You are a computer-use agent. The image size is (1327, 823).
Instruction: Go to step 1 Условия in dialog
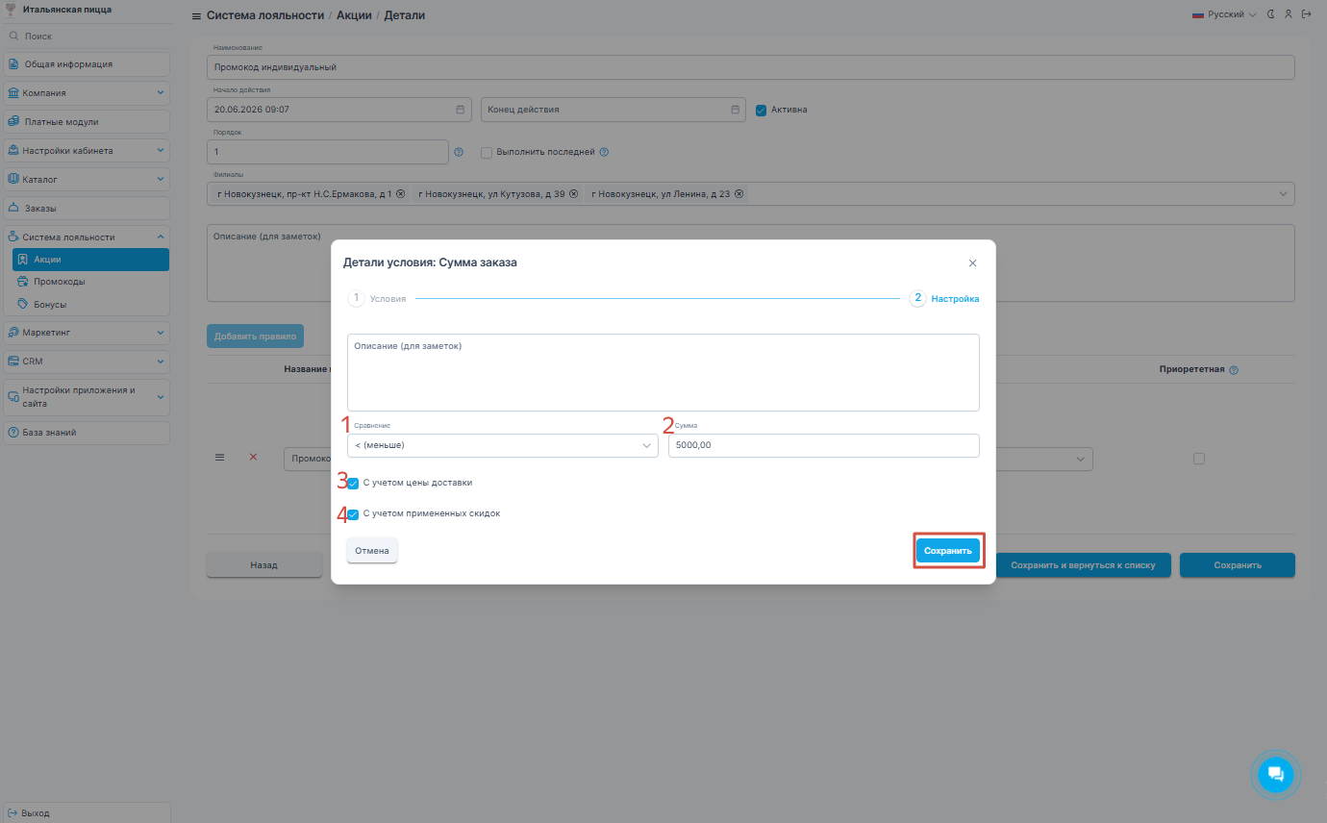coord(377,299)
